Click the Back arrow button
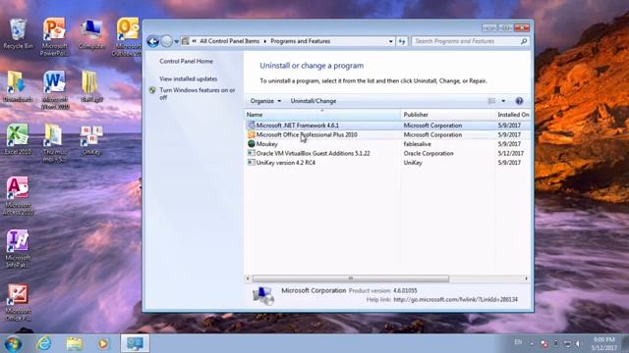Screen dimensions: 629x353 click(x=153, y=41)
